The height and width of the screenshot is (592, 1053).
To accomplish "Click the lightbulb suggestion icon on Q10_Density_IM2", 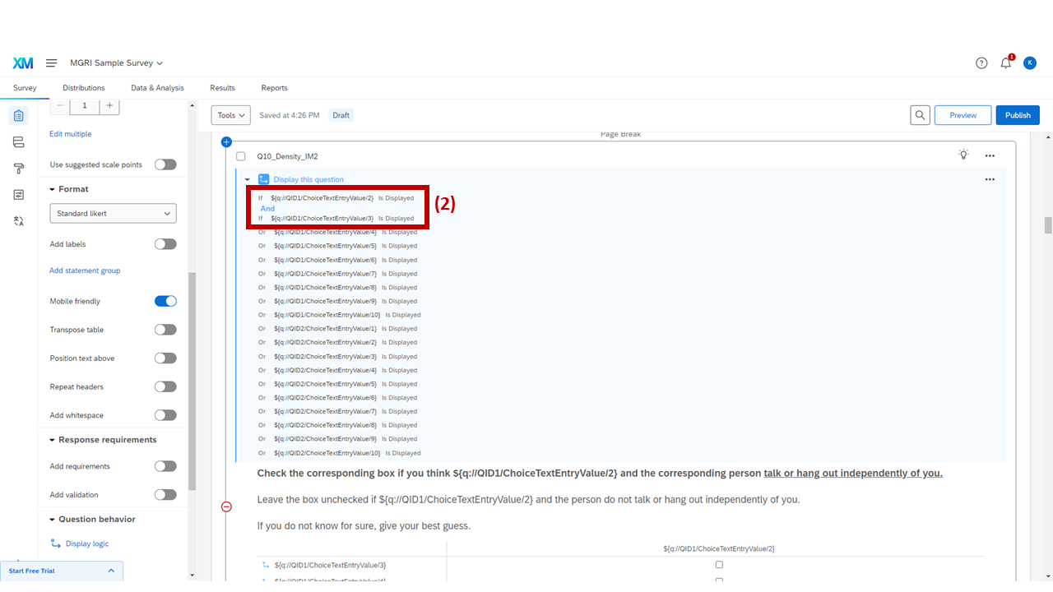I will click(963, 155).
